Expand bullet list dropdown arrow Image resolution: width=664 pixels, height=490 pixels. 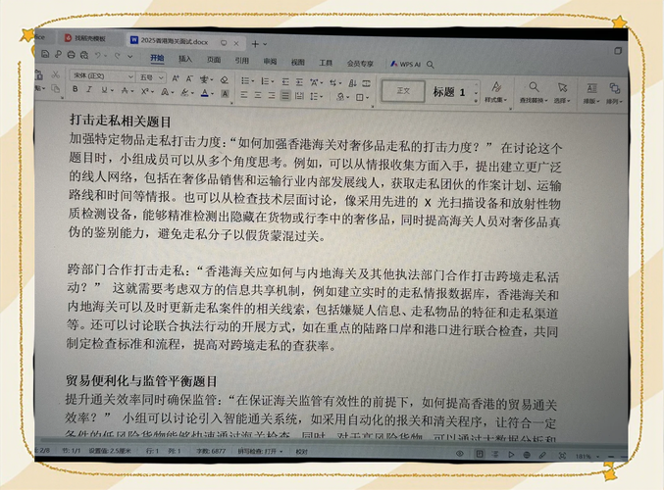pos(253,81)
